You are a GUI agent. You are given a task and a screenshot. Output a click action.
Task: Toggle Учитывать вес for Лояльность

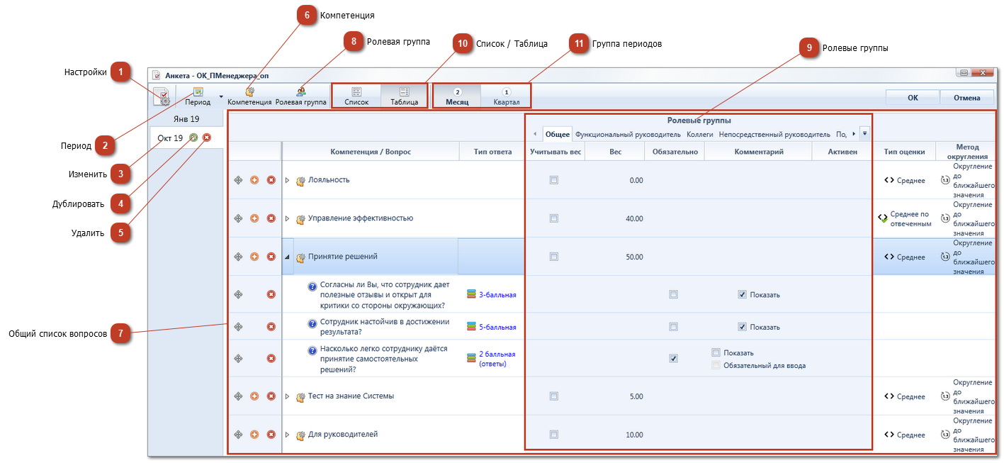coord(554,180)
